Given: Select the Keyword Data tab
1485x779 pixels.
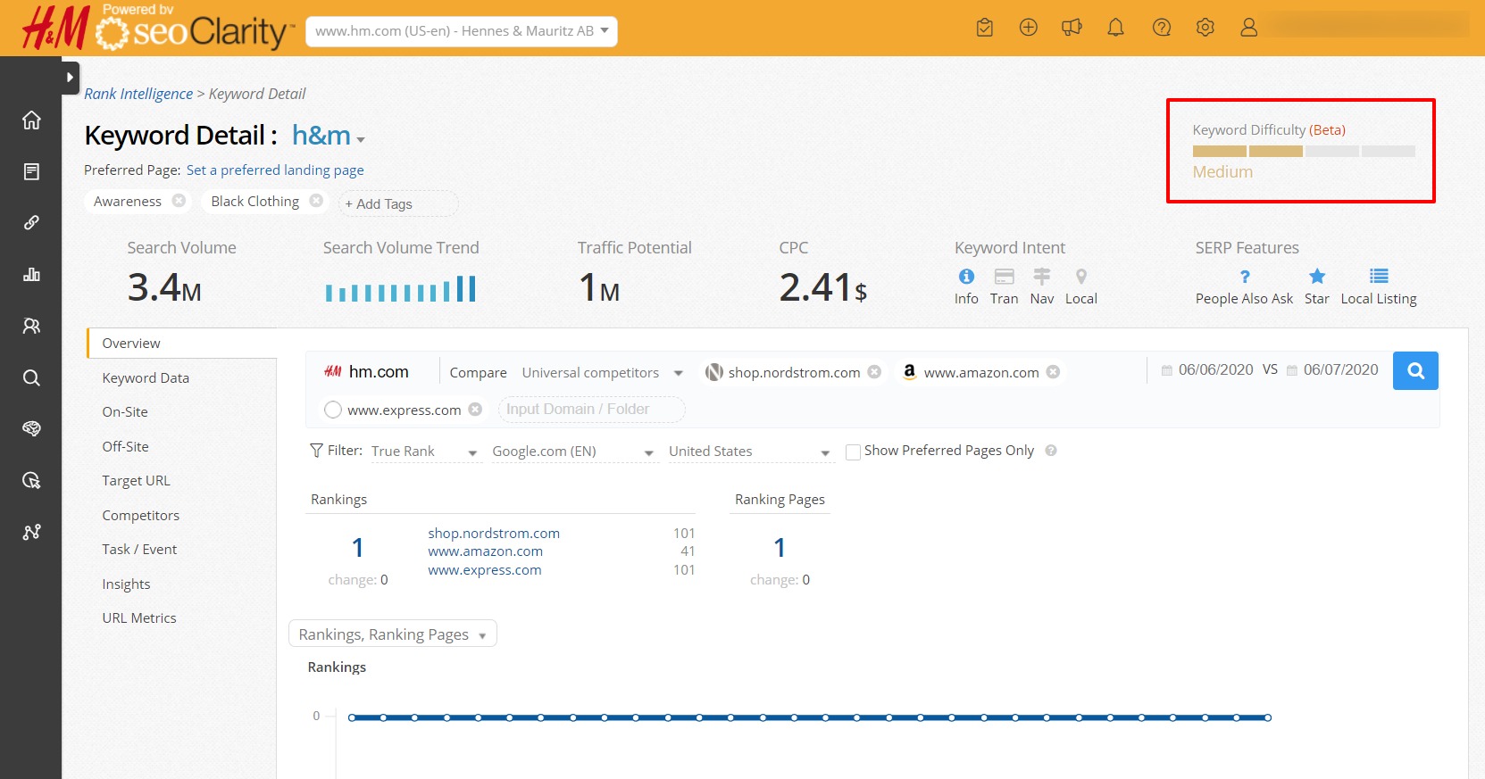Looking at the screenshot, I should 146,378.
